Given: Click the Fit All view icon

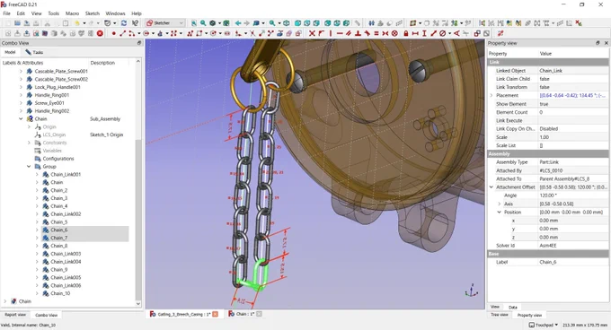Looking at the screenshot, I should click(194, 23).
